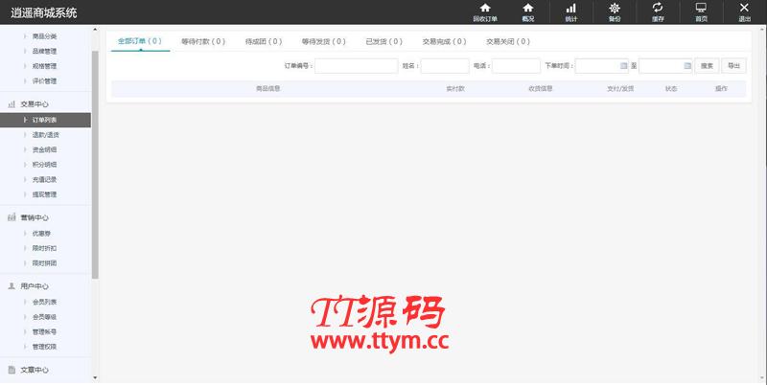Open 备份 gear icon in top bar
The height and width of the screenshot is (385, 767).
coord(615,8)
